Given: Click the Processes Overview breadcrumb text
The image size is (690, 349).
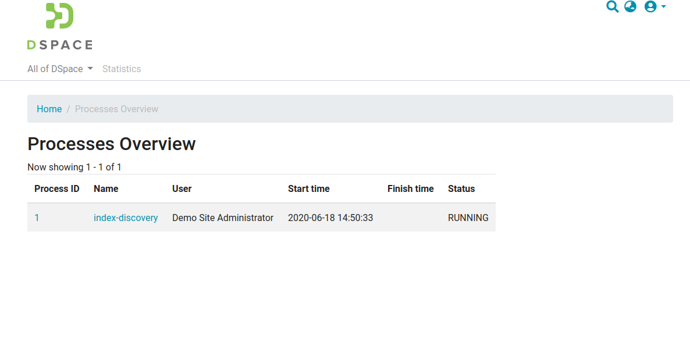Looking at the screenshot, I should pyautogui.click(x=116, y=109).
